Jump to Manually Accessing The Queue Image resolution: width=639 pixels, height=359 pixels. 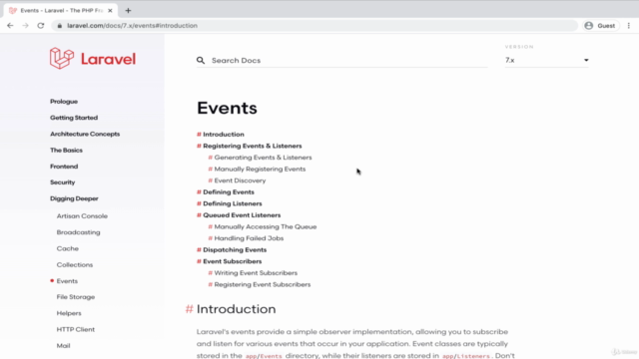(x=266, y=226)
